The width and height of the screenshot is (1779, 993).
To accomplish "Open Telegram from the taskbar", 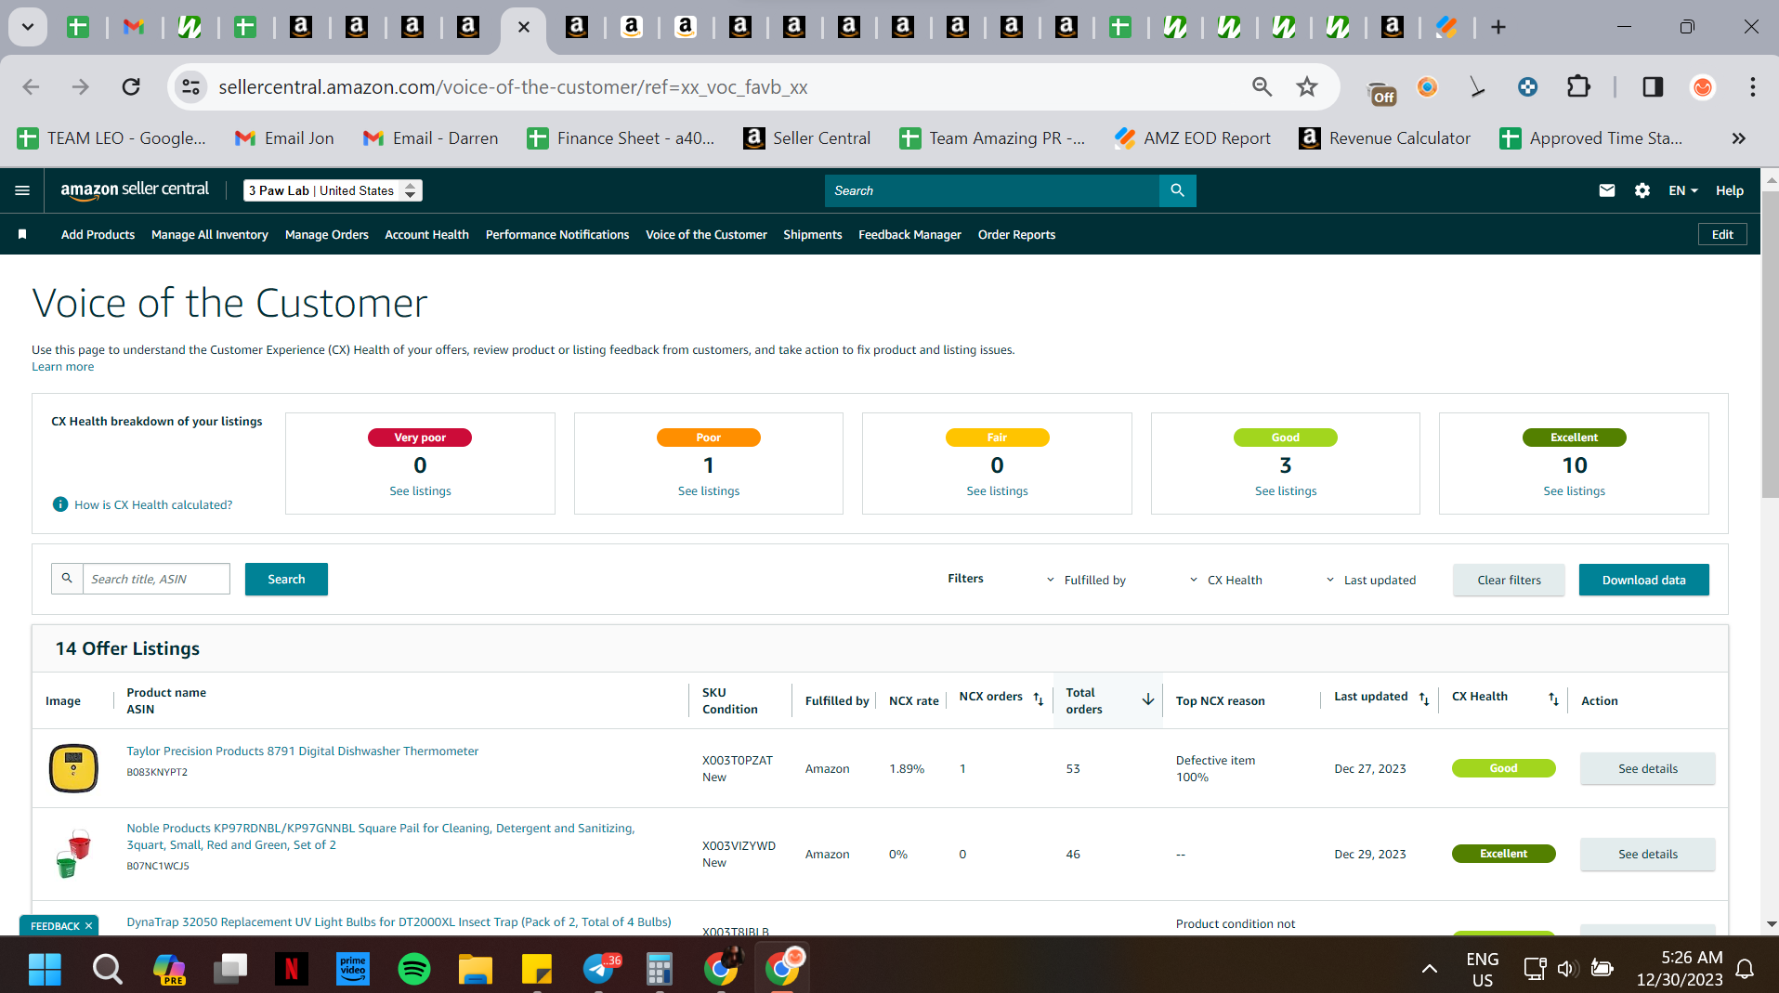I will coord(600,969).
